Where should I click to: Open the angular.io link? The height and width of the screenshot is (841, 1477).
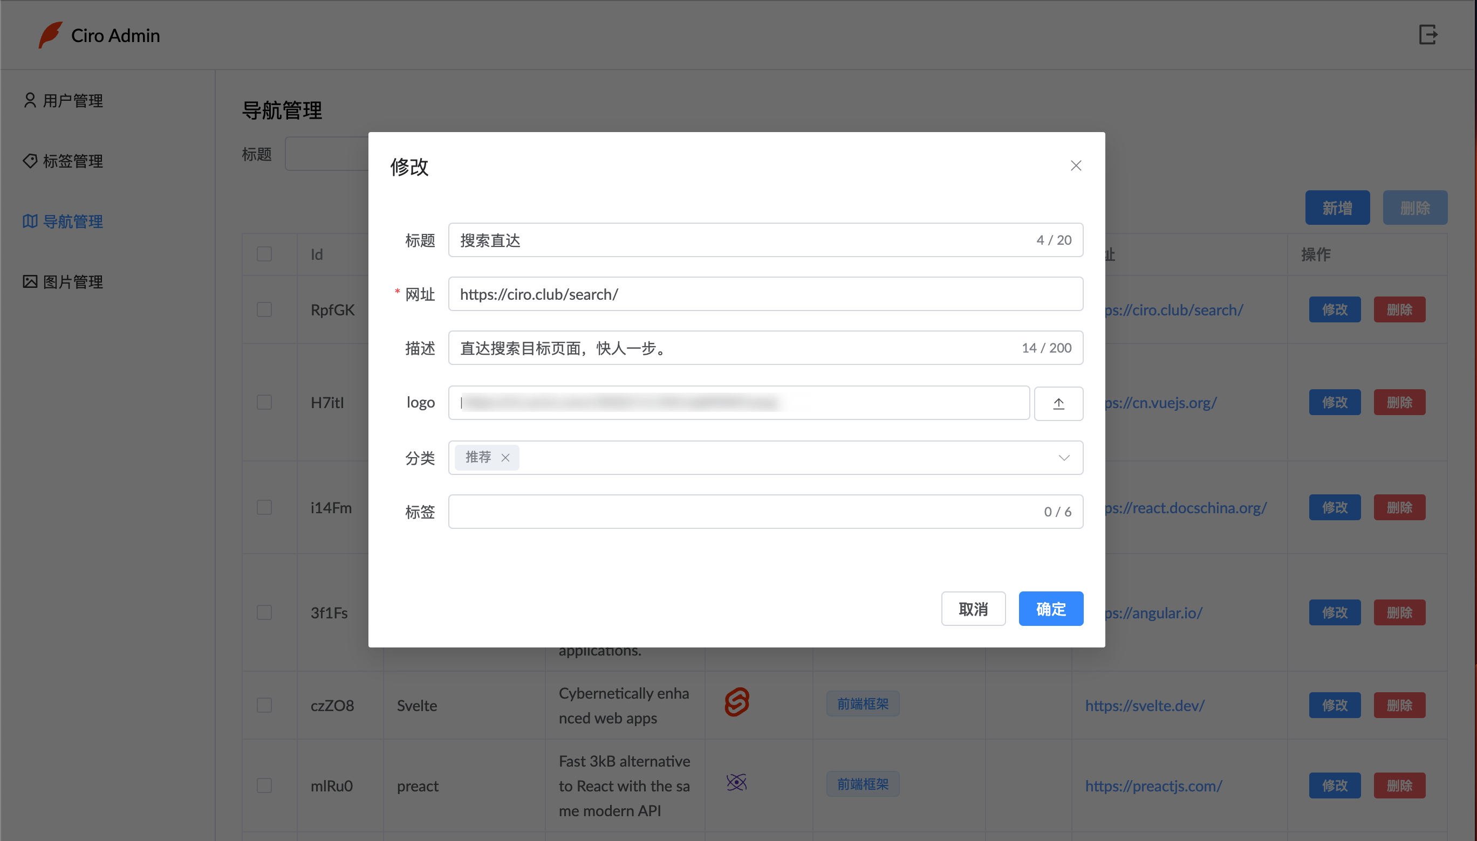[1154, 612]
